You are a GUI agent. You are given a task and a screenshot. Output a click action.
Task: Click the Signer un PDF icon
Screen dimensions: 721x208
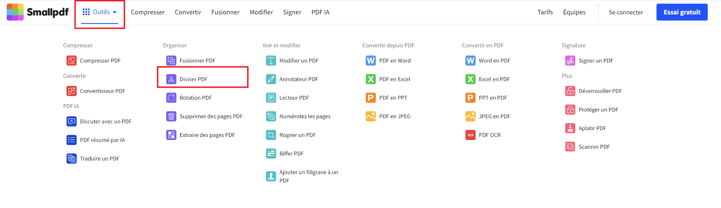pyautogui.click(x=570, y=61)
